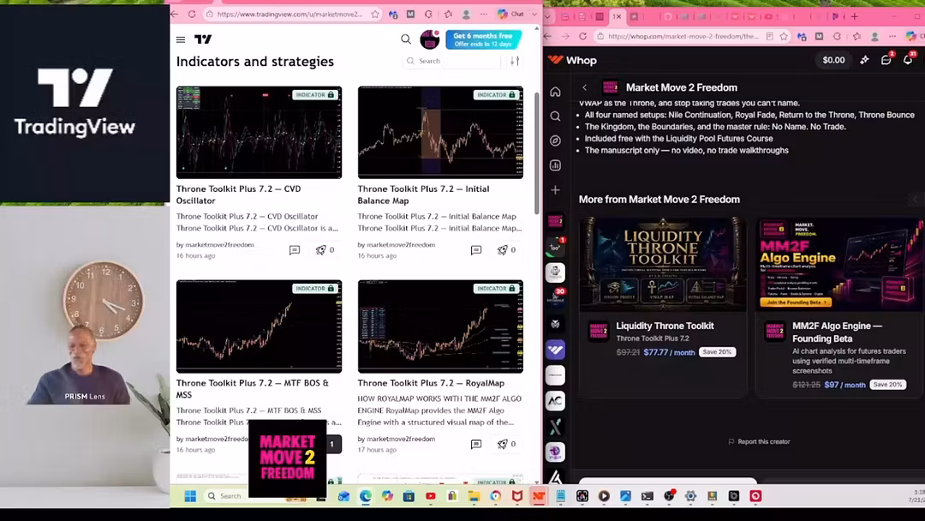Viewport: 925px width, 521px height.
Task: Open the Whop home sidebar icon
Action: click(x=555, y=92)
